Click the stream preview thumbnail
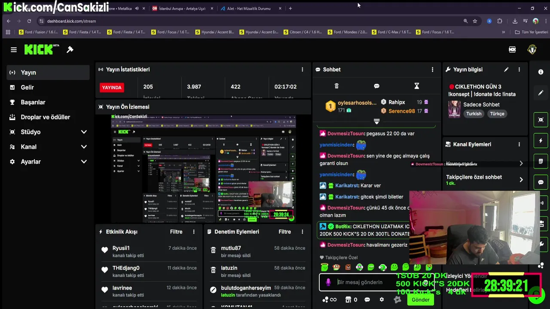 tap(203, 169)
